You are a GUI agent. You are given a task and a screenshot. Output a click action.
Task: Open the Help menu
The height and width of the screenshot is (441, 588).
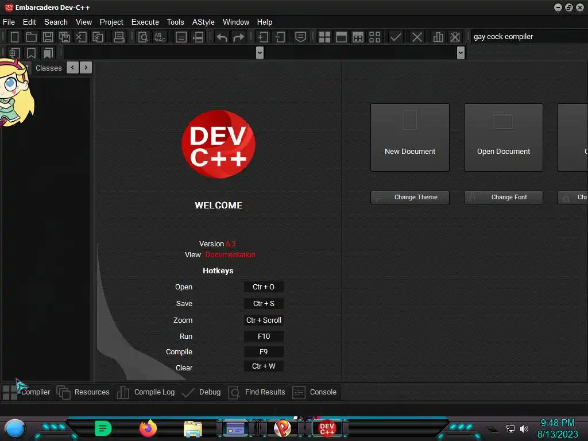[265, 22]
